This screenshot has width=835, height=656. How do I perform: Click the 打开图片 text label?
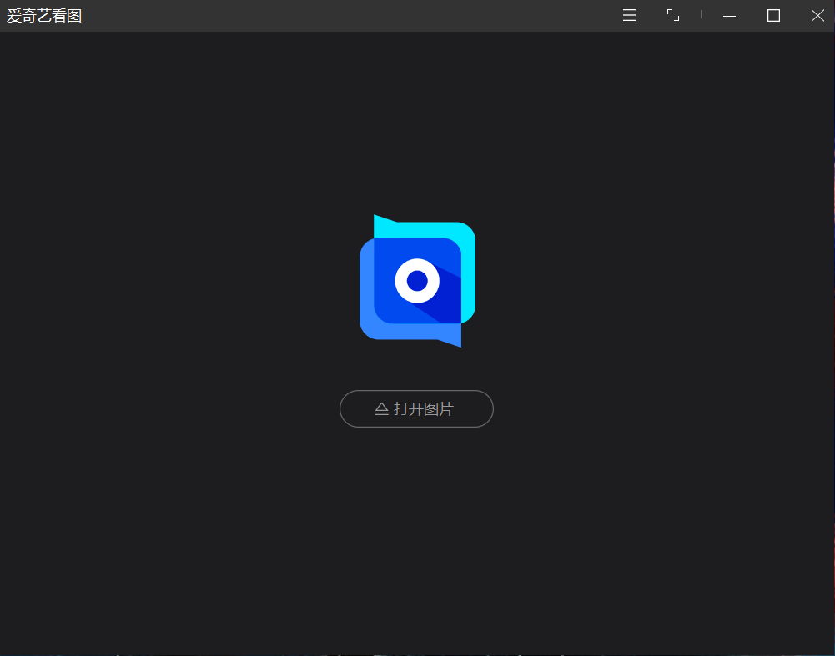425,408
